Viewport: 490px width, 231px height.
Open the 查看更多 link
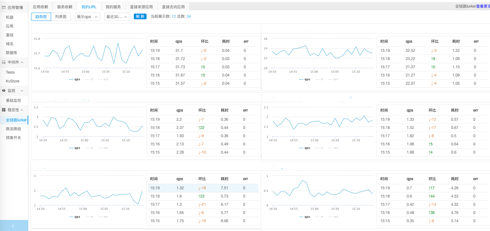click(483, 6)
